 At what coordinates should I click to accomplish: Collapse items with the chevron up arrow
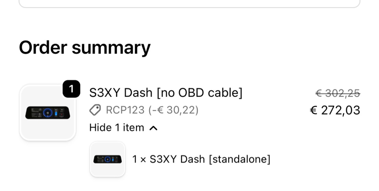click(153, 128)
